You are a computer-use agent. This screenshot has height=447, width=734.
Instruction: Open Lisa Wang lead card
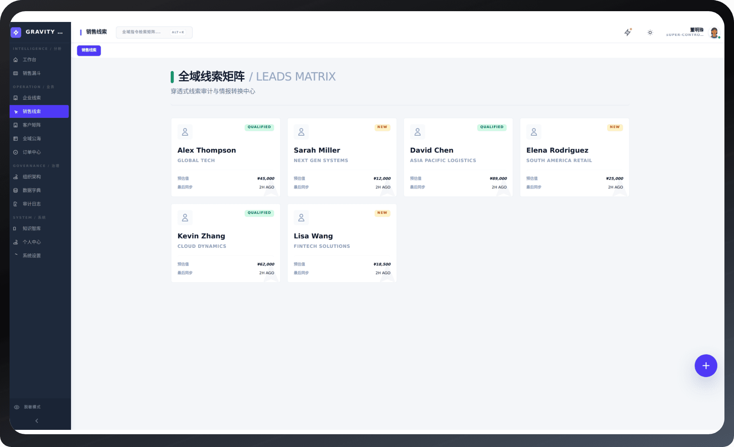tap(342, 243)
